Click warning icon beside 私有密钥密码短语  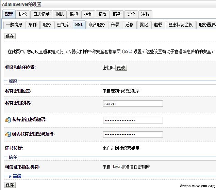click(8, 120)
